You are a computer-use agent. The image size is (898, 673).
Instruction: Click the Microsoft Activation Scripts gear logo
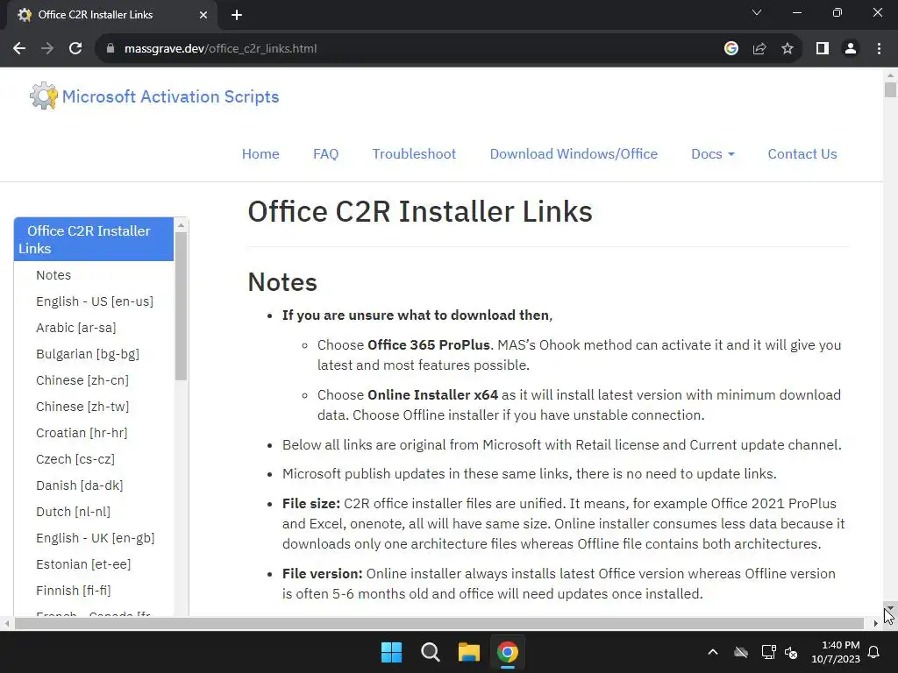pyautogui.click(x=44, y=96)
